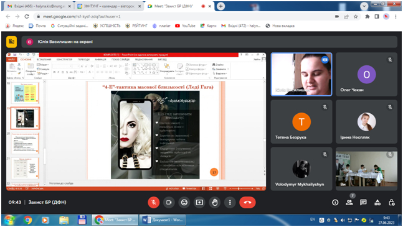This screenshot has height=227, width=403.
Task: Open the Вхідні (472) bookmark
Action: [241, 26]
